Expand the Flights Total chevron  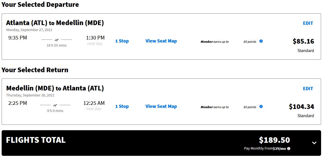click(x=314, y=143)
